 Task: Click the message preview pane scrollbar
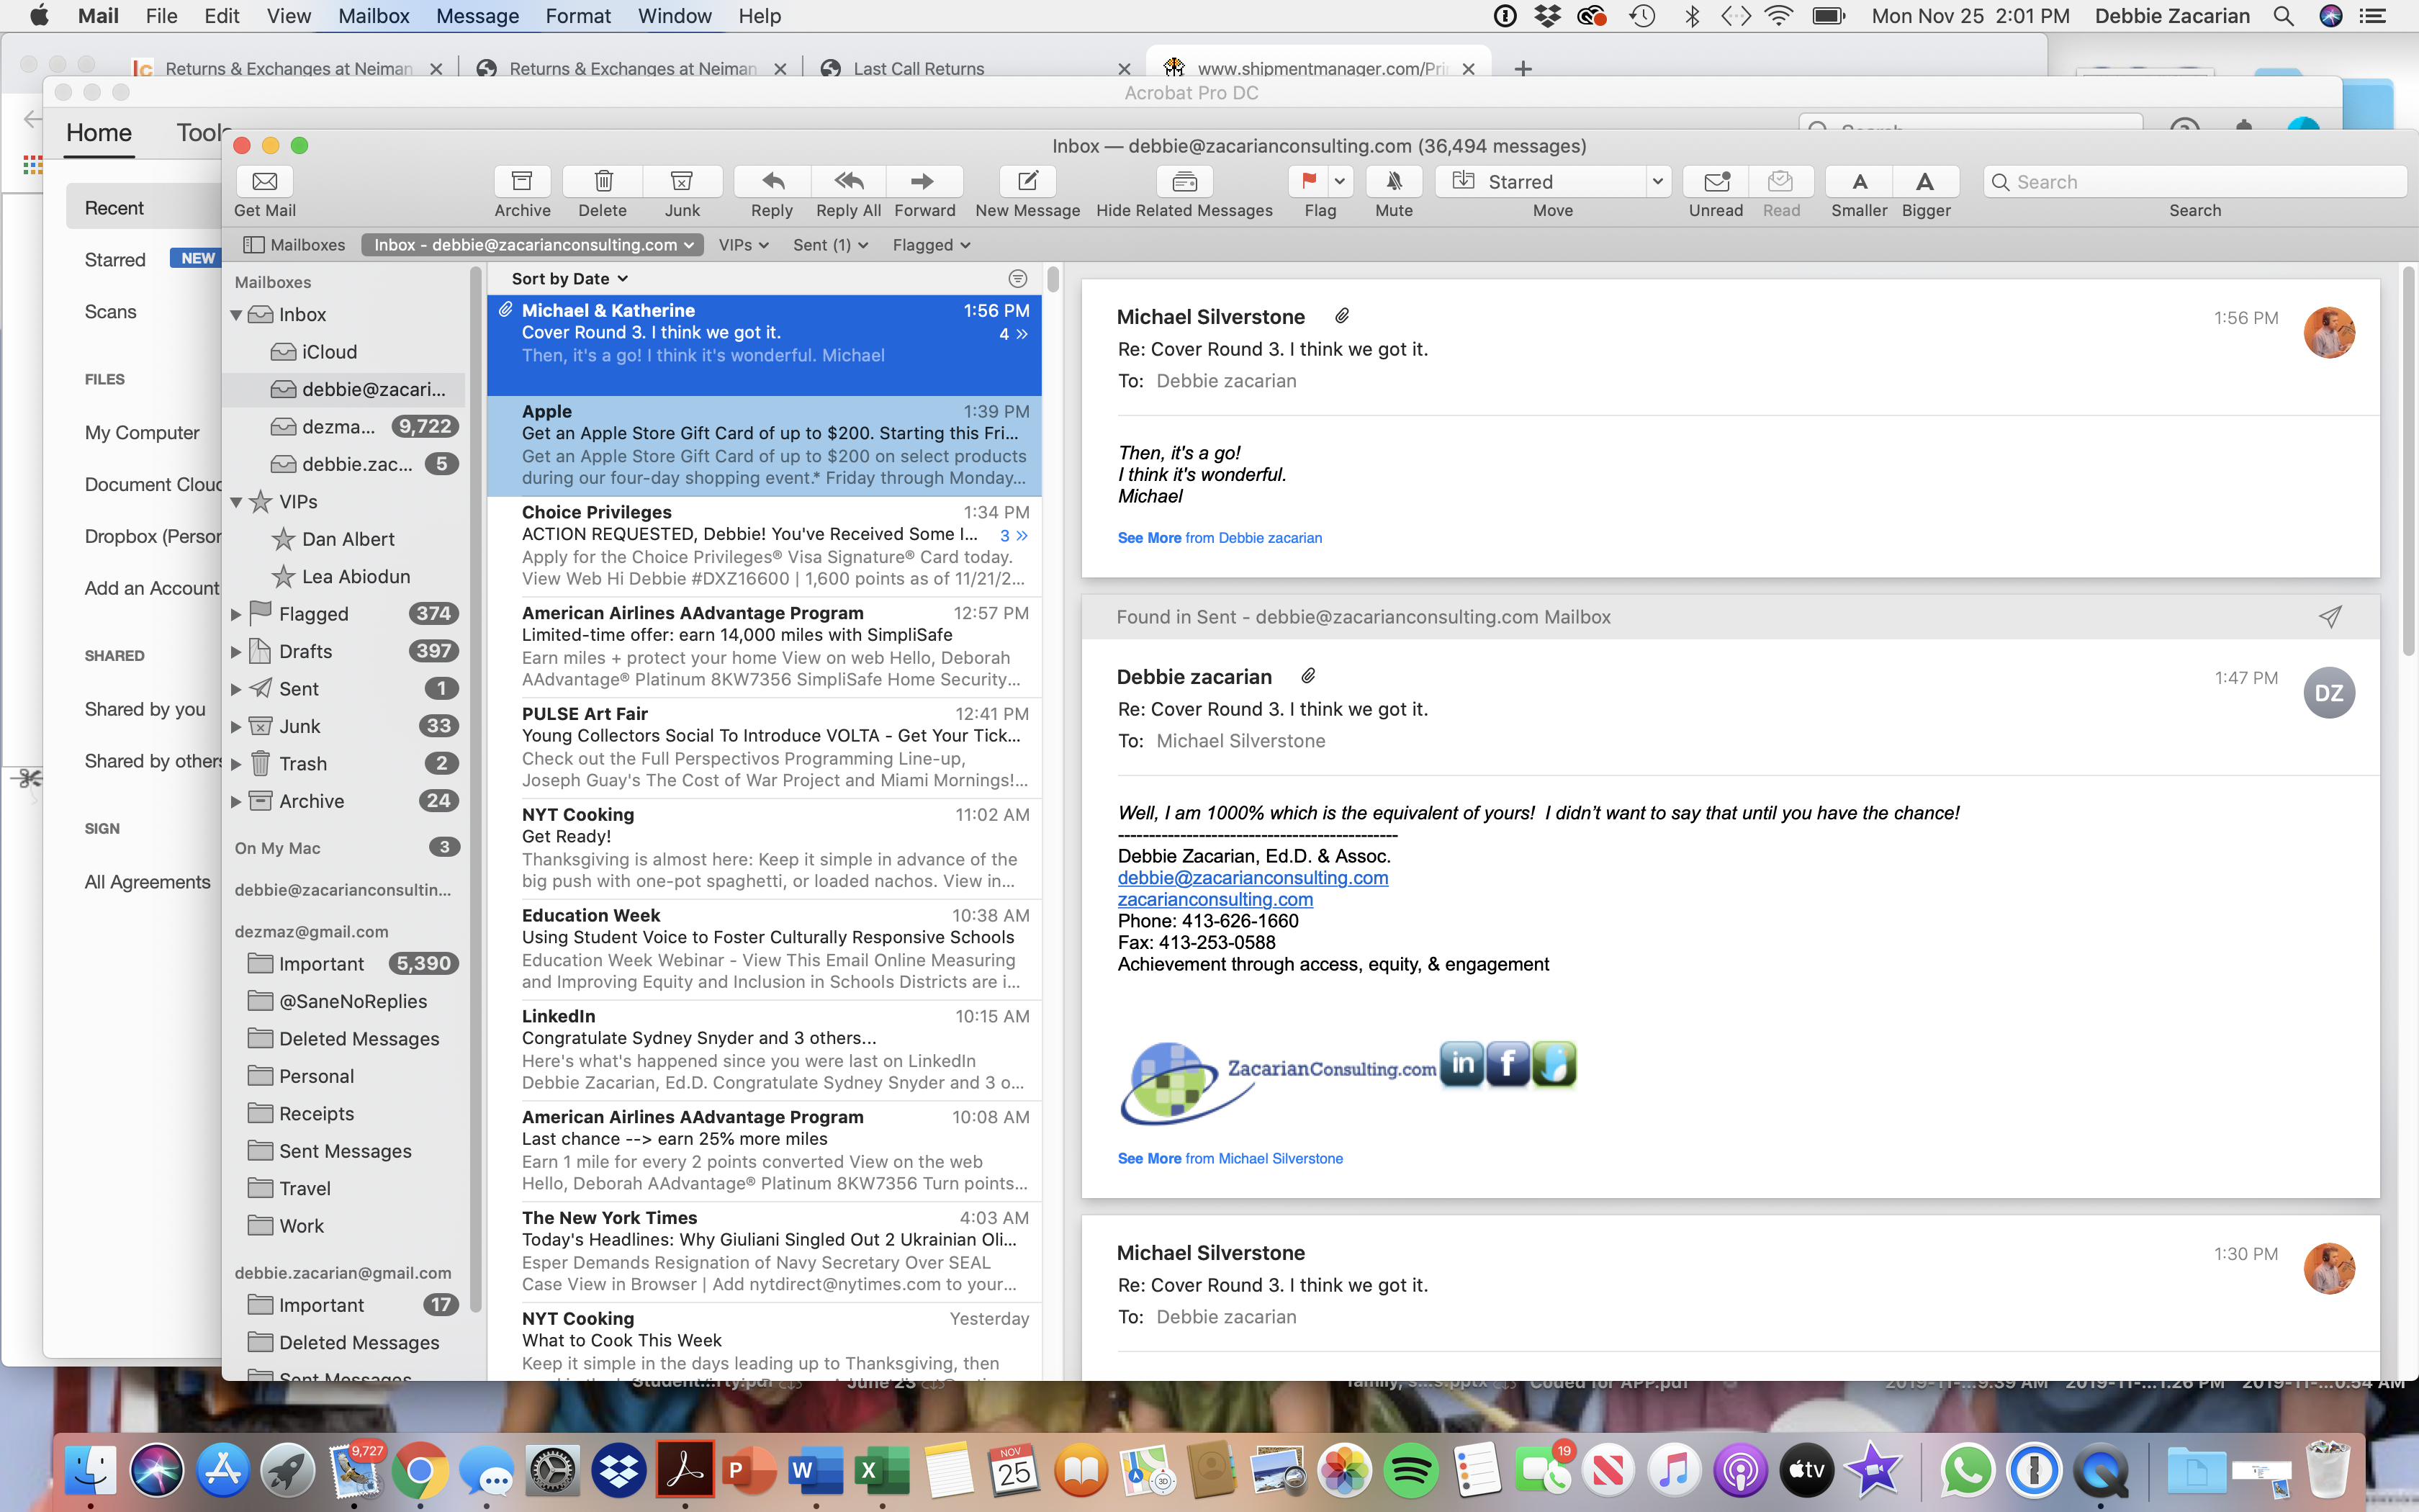(x=2407, y=460)
